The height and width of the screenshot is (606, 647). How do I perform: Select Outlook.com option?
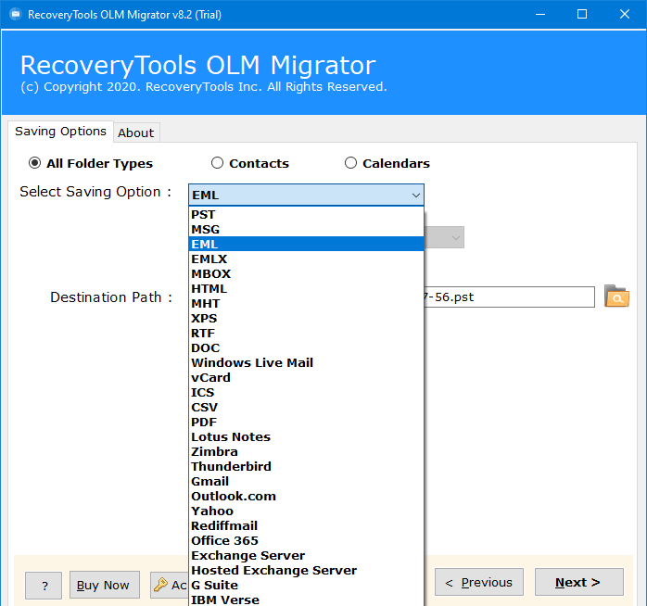[306, 497]
